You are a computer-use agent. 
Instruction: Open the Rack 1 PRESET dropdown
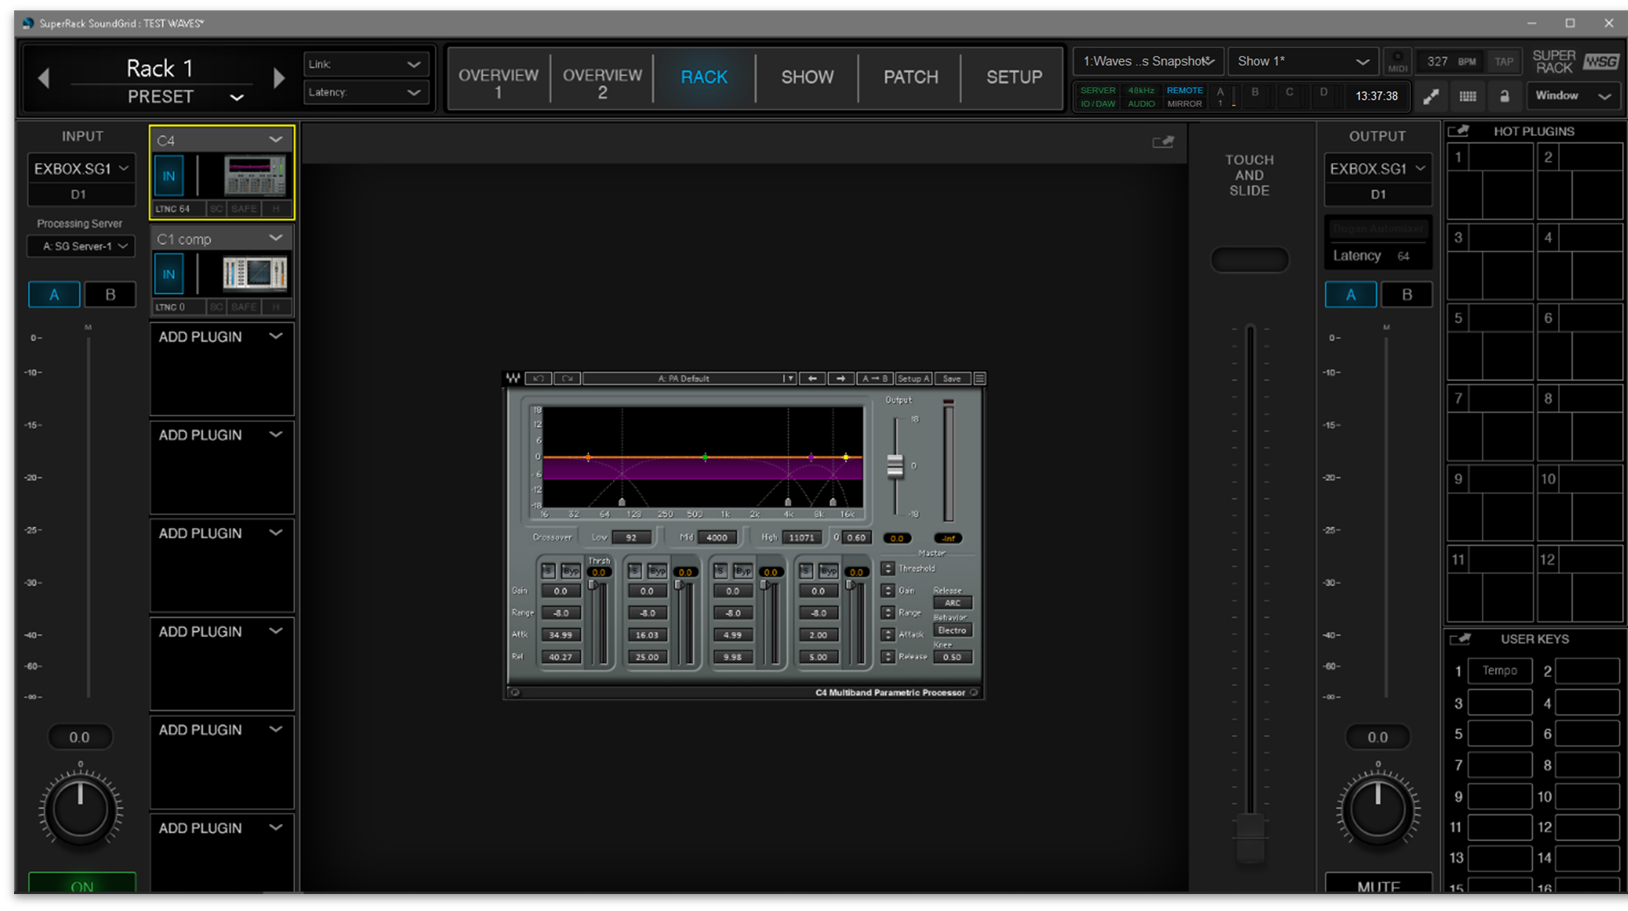click(x=185, y=97)
